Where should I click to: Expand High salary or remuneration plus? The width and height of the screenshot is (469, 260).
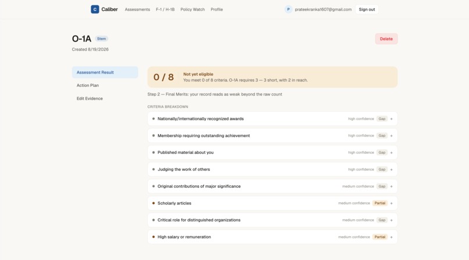[391, 237]
